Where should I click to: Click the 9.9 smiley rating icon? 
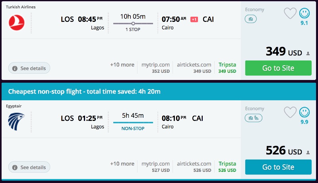304,113
